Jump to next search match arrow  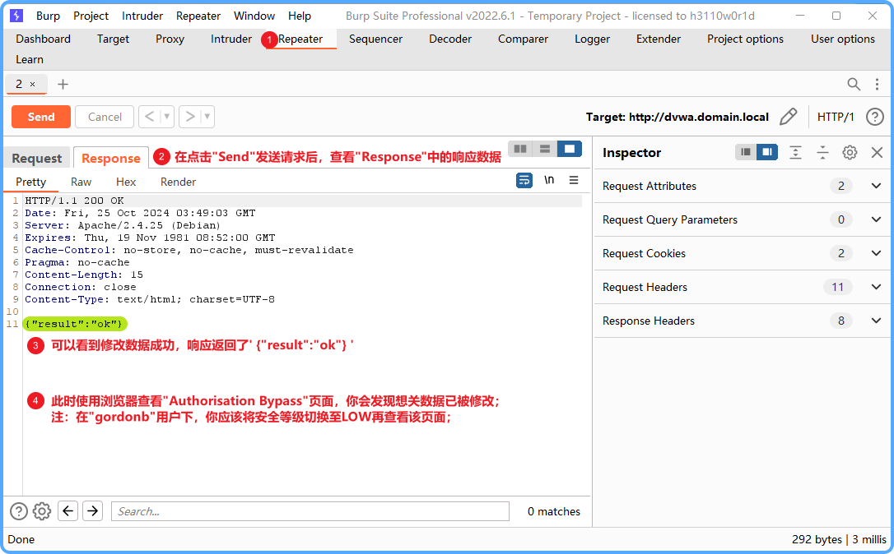point(92,511)
